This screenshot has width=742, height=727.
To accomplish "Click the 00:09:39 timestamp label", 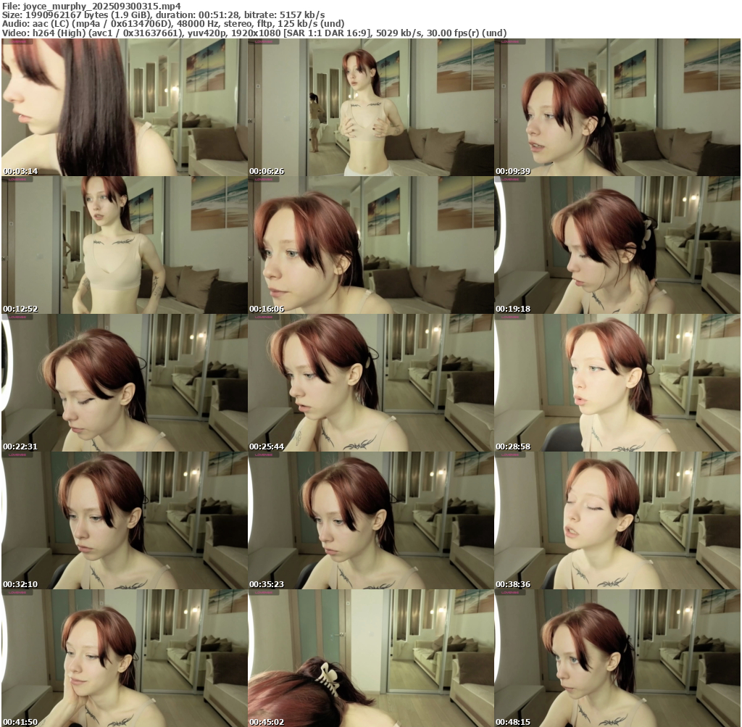I will pos(513,171).
